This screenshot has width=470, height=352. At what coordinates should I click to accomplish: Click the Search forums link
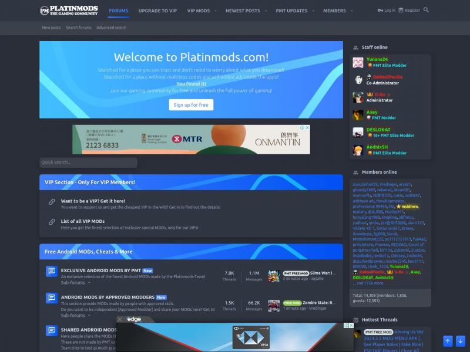(x=79, y=28)
